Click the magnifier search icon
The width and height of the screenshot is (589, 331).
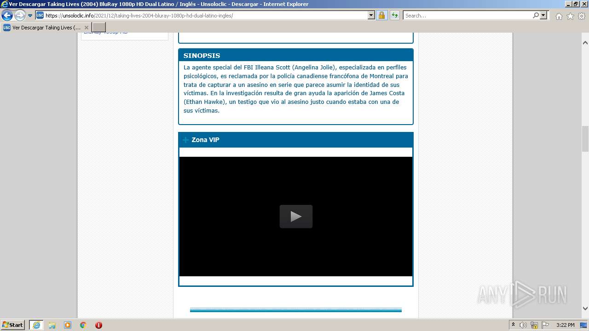tap(536, 16)
